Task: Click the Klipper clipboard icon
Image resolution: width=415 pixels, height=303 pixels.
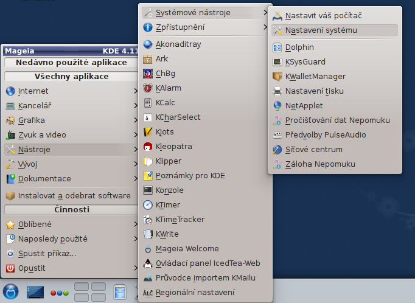Action: (148, 161)
